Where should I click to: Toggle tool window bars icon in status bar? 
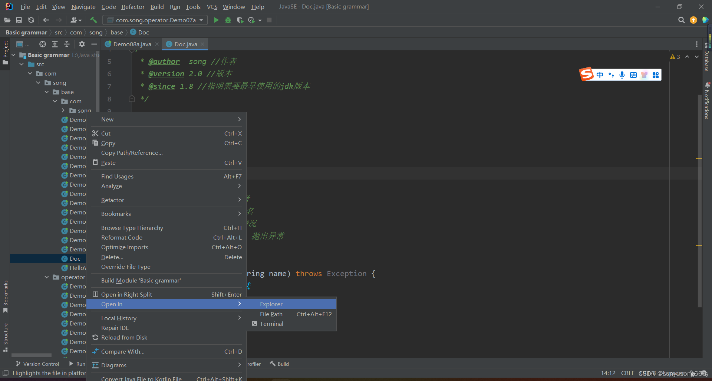pyautogui.click(x=6, y=373)
